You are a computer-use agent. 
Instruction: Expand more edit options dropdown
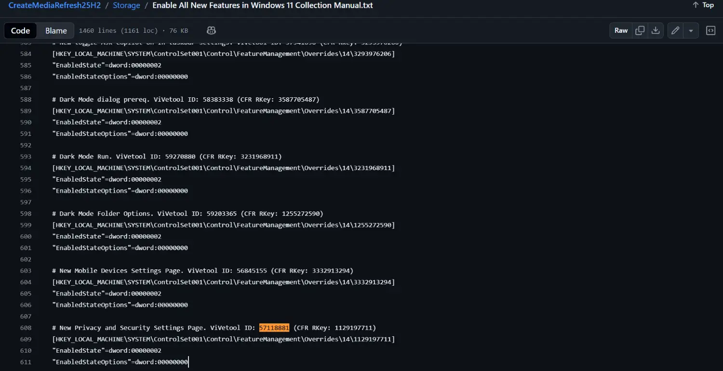691,30
